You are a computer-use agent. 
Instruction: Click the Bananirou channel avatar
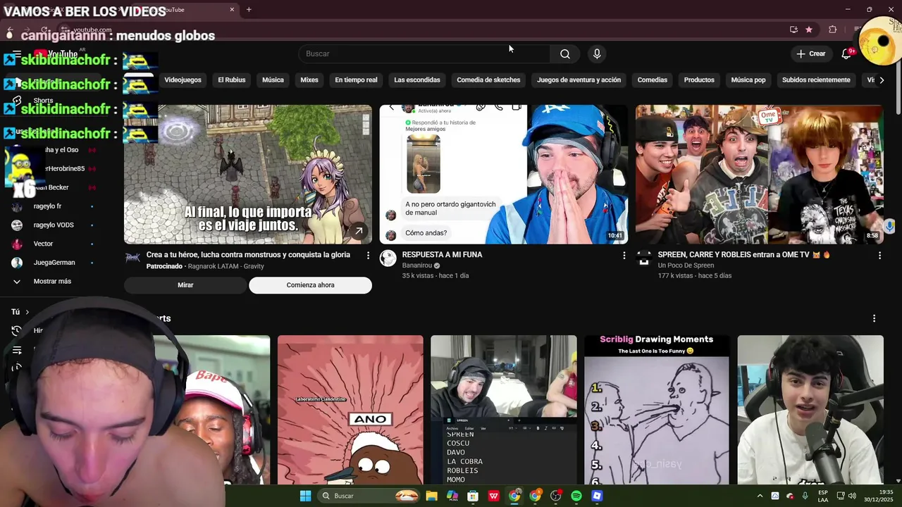click(388, 258)
